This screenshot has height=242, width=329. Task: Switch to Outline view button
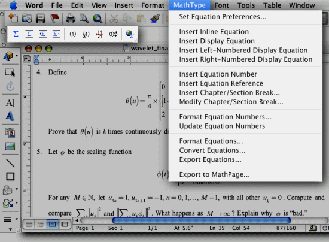point(41,225)
